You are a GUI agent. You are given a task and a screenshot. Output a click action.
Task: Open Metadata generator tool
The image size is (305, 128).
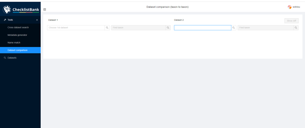17,35
